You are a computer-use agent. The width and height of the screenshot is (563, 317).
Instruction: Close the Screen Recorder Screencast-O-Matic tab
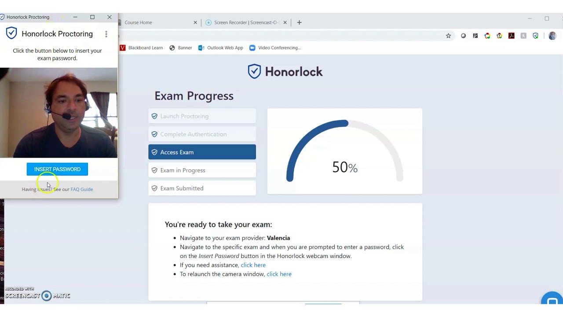point(285,22)
